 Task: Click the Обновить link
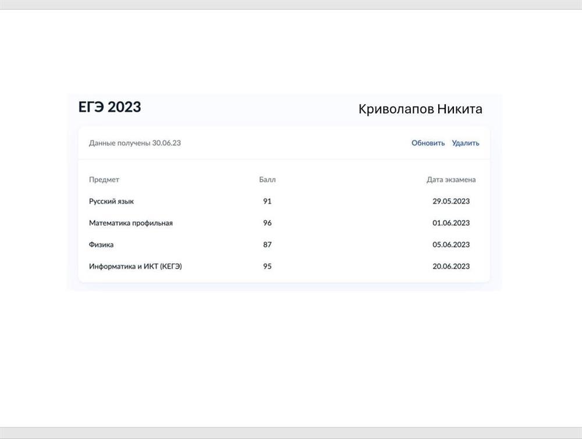[x=428, y=143]
